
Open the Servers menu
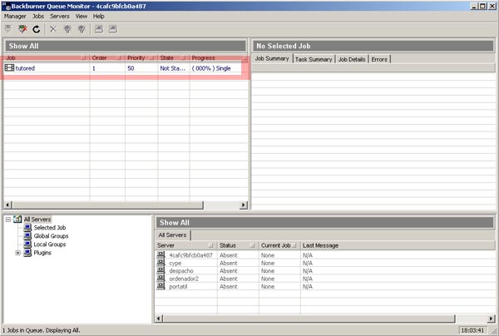(60, 17)
